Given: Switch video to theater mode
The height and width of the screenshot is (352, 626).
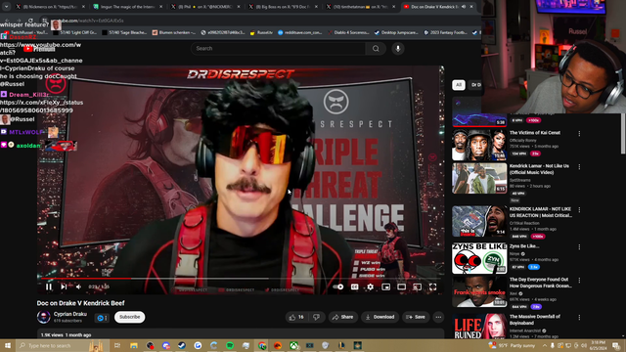Looking at the screenshot, I should pos(401,286).
